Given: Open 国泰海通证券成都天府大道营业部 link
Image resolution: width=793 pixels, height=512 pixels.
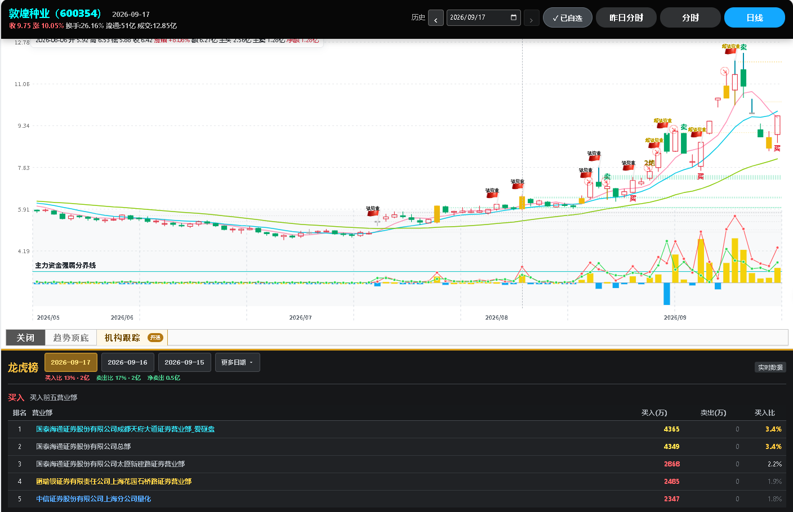Looking at the screenshot, I should pyautogui.click(x=125, y=429).
